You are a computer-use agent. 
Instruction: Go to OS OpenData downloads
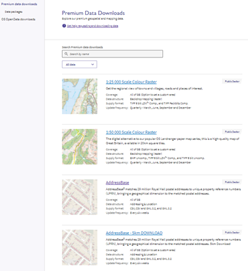[x=18, y=19]
